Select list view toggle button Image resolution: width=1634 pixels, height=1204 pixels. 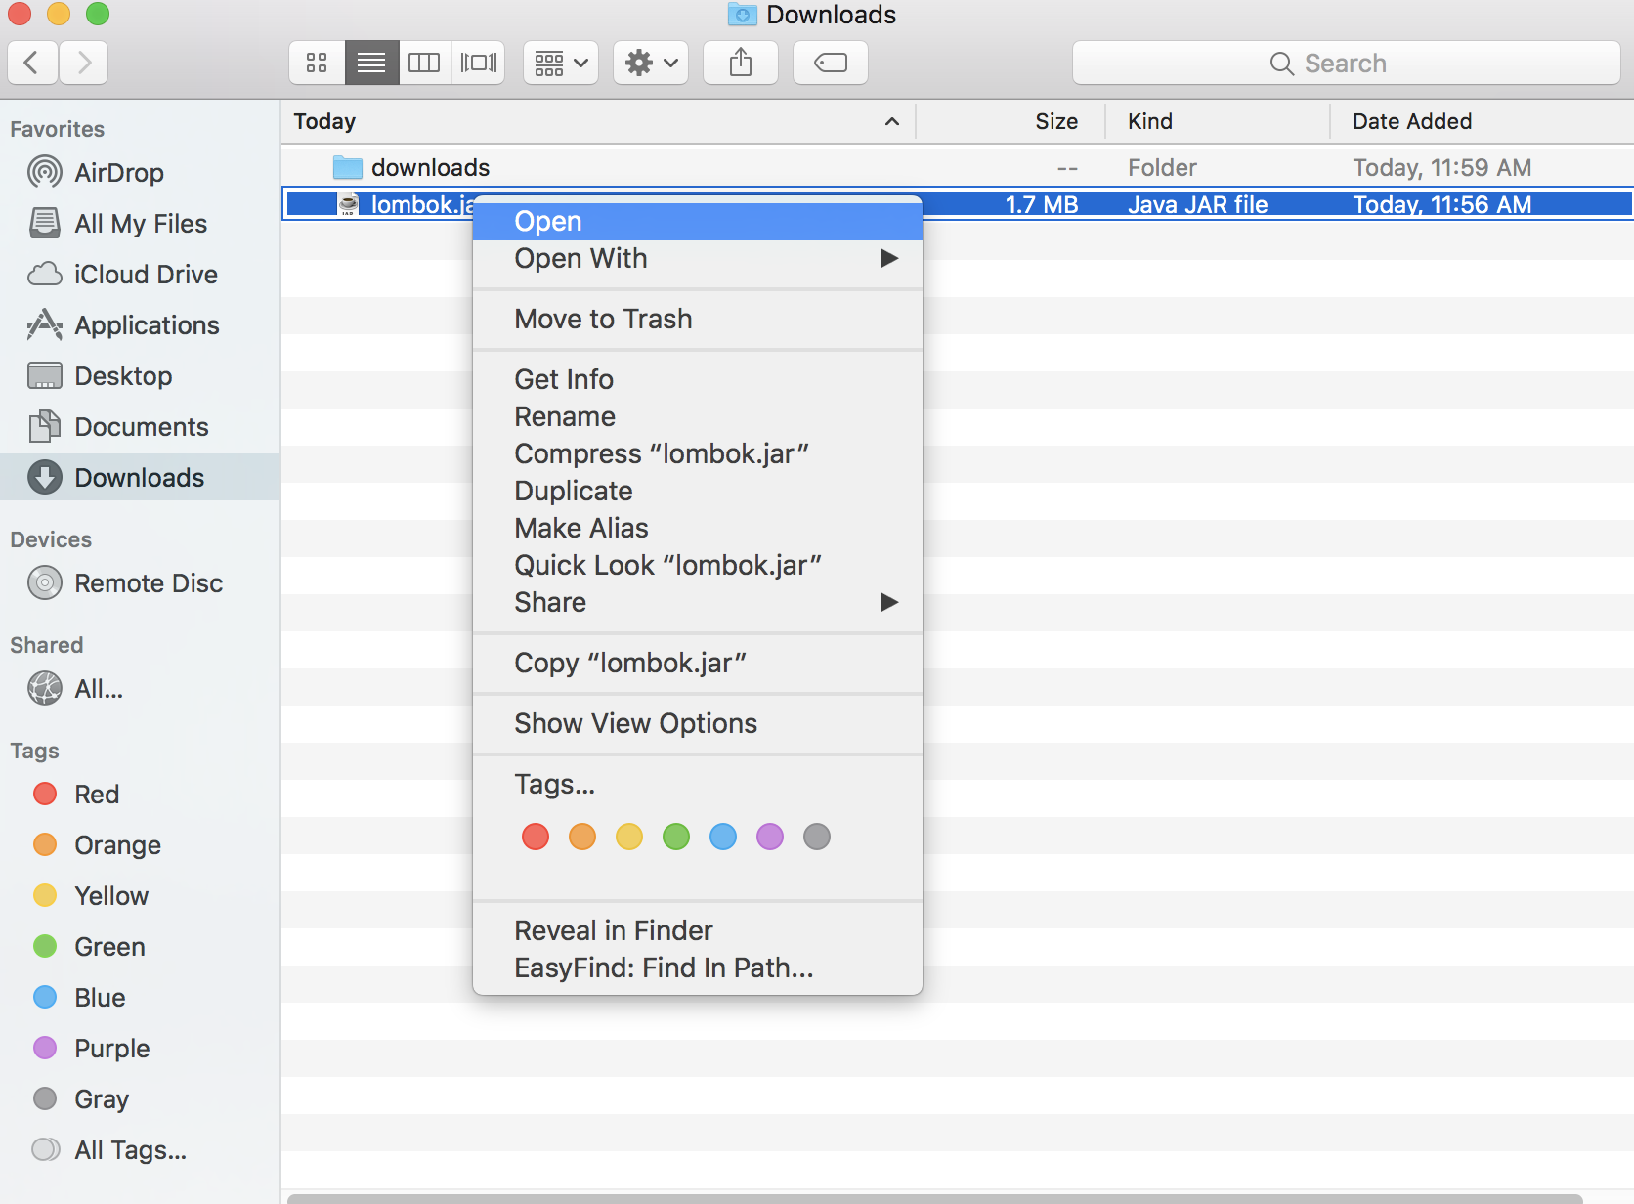pyautogui.click(x=371, y=64)
